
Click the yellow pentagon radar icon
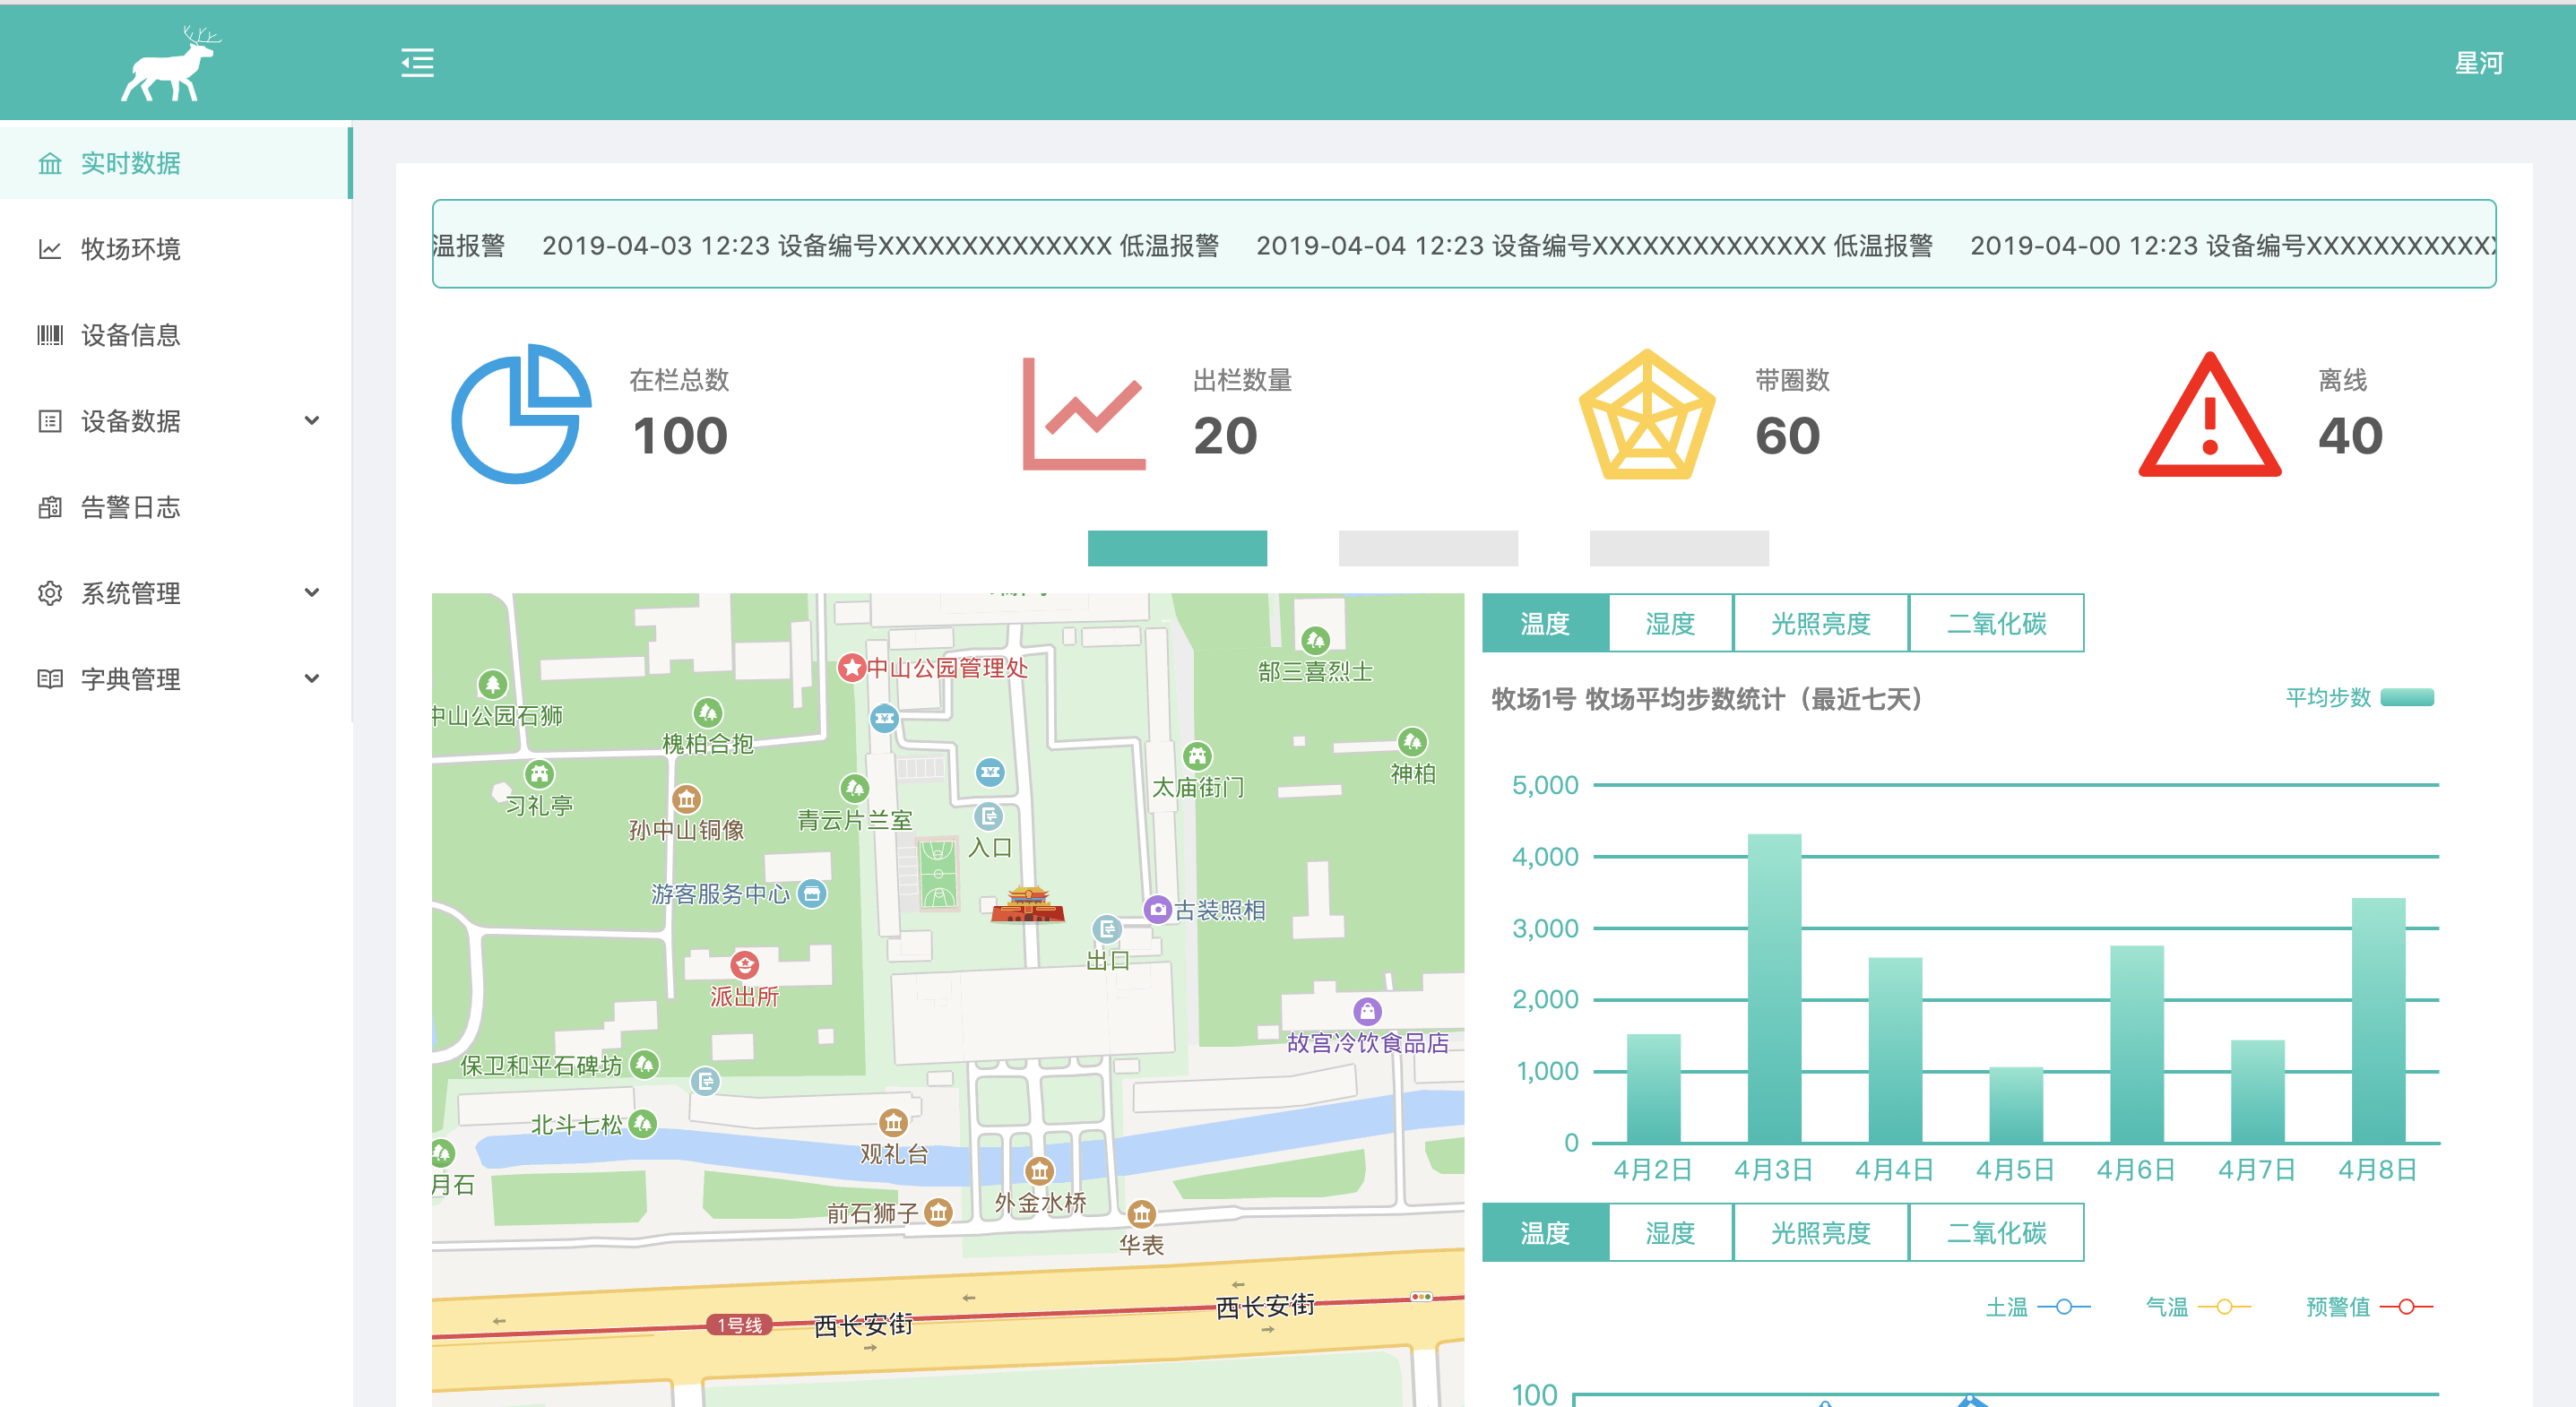[x=1647, y=414]
